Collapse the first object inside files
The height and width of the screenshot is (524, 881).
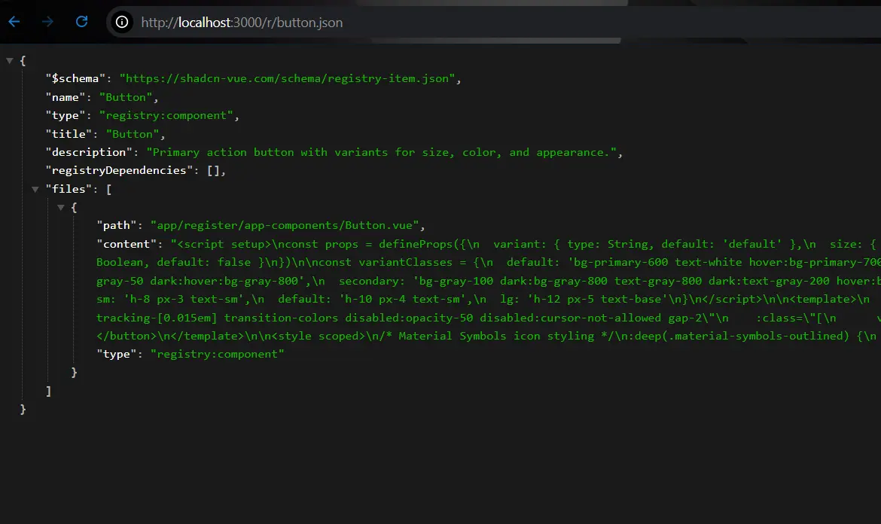point(61,207)
